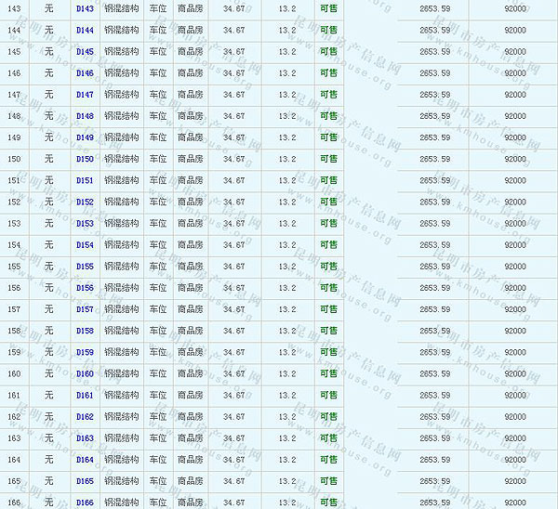Select the D164 unit link
This screenshot has height=509, width=558.
[85, 460]
